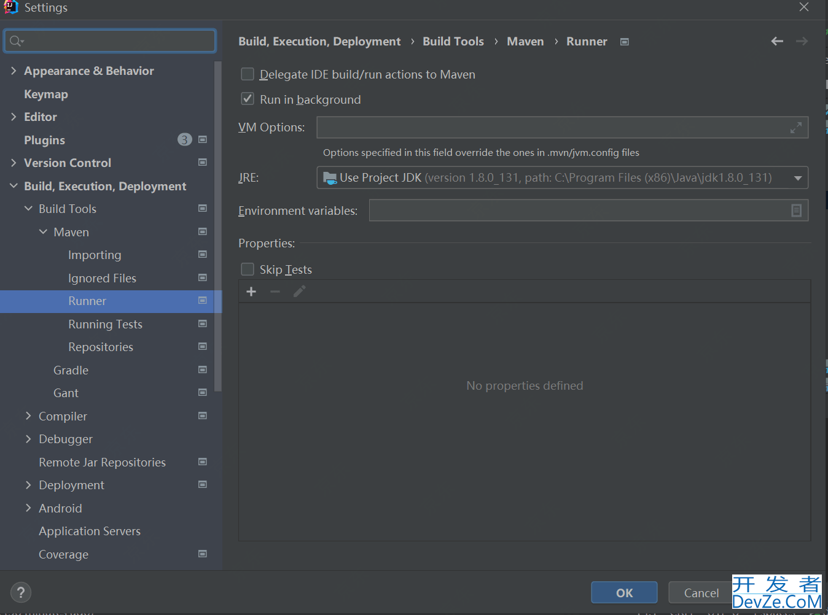Click project settings icon on Gant row
Viewport: 828px width, 615px height.
coord(203,393)
